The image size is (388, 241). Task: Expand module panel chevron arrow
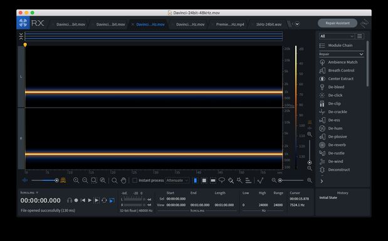pyautogui.click(x=322, y=181)
